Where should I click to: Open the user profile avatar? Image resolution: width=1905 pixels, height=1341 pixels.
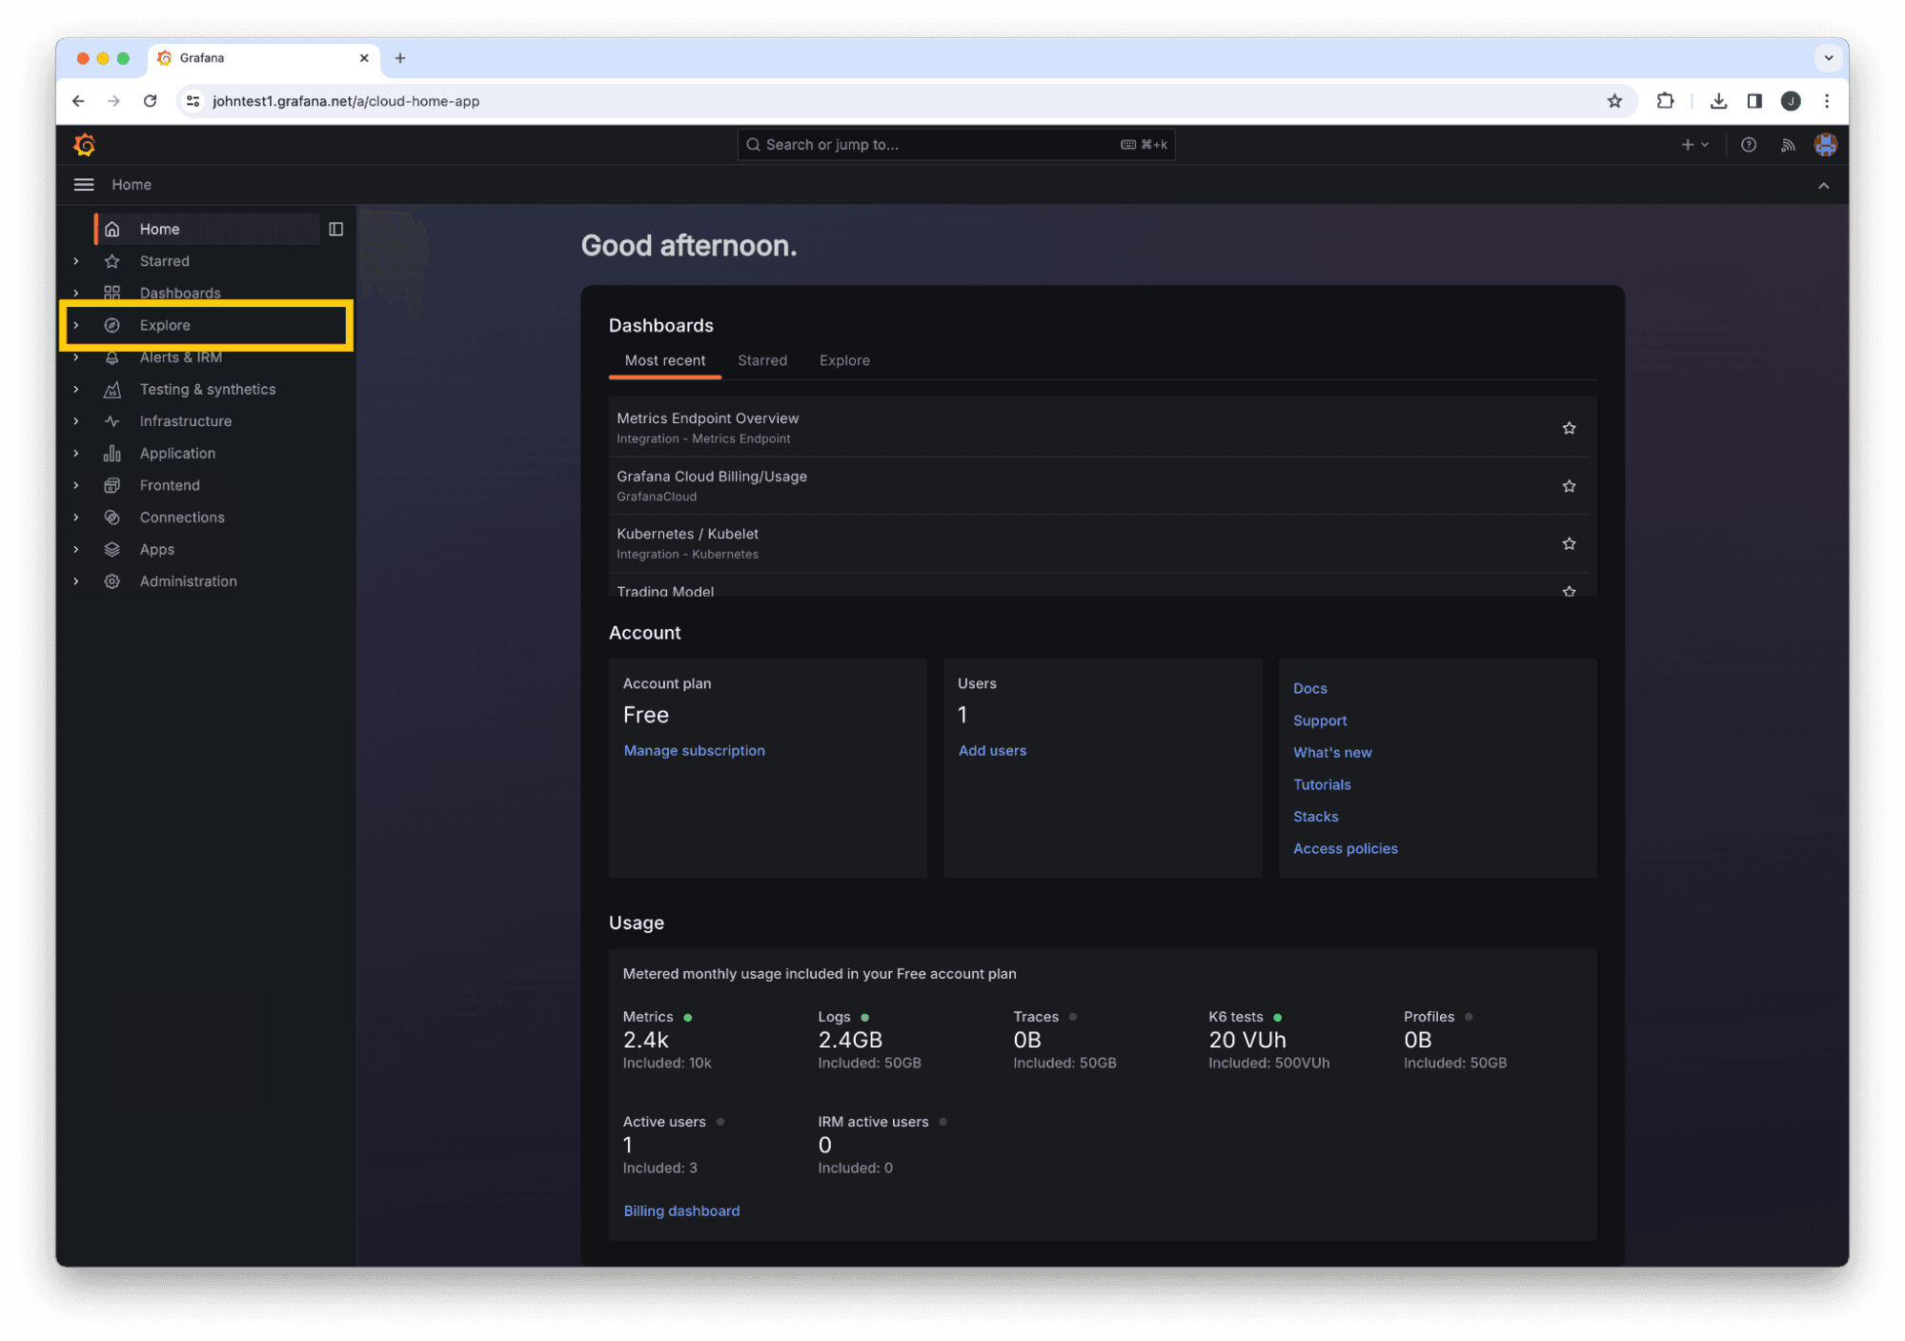1826,145
